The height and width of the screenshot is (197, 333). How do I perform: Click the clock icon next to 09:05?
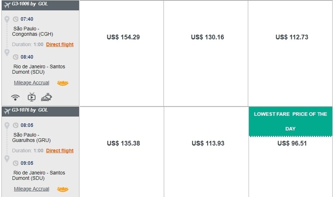click(x=16, y=163)
